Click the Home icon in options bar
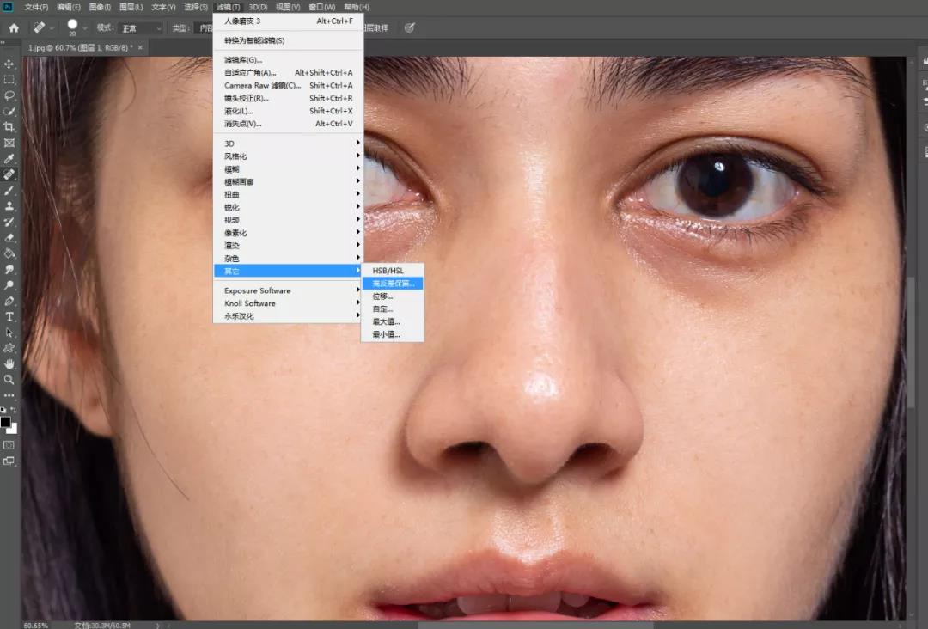The width and height of the screenshot is (928, 629). pyautogui.click(x=14, y=27)
